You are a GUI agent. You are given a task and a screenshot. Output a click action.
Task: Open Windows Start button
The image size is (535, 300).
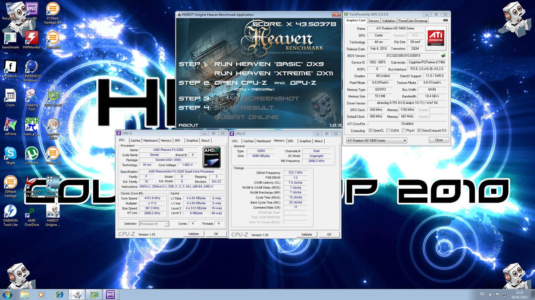(x=7, y=294)
